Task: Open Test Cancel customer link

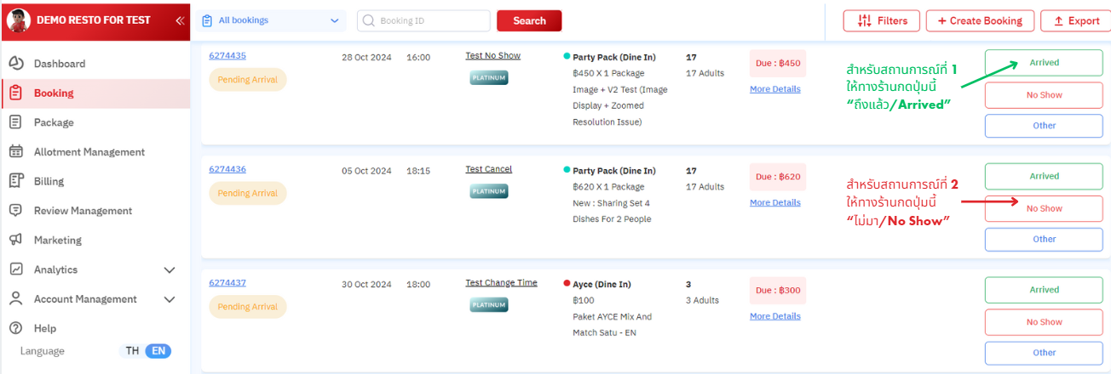Action: (x=488, y=169)
